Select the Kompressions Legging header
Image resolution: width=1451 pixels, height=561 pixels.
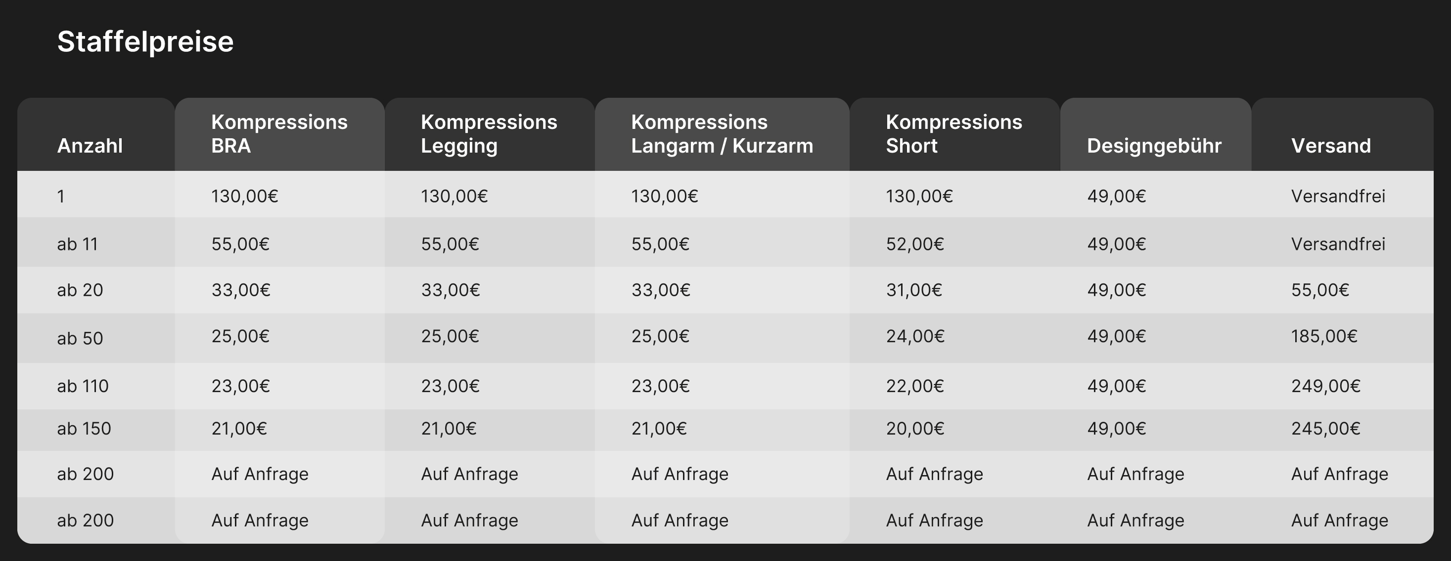pos(489,134)
